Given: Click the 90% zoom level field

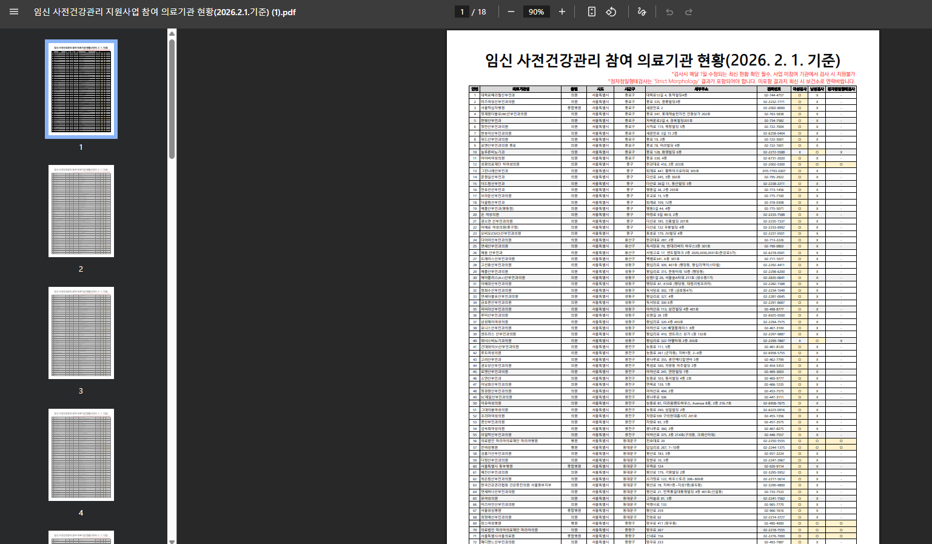Looking at the screenshot, I should tap(536, 12).
